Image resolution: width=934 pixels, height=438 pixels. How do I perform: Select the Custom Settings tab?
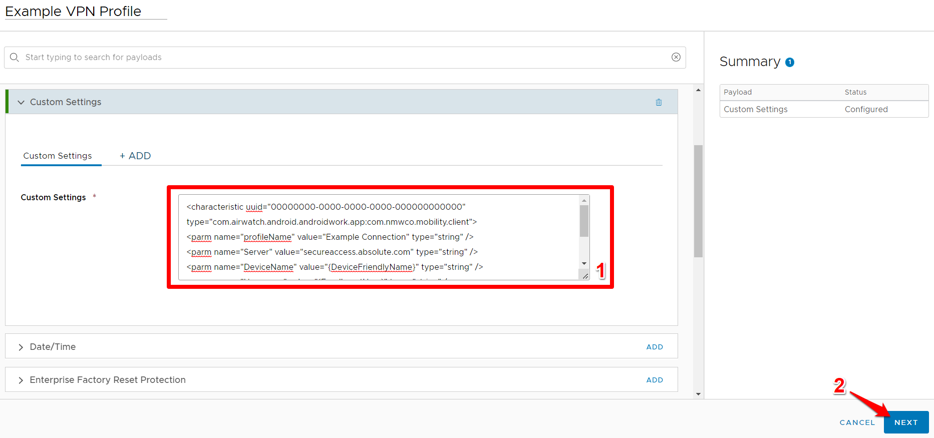click(58, 156)
